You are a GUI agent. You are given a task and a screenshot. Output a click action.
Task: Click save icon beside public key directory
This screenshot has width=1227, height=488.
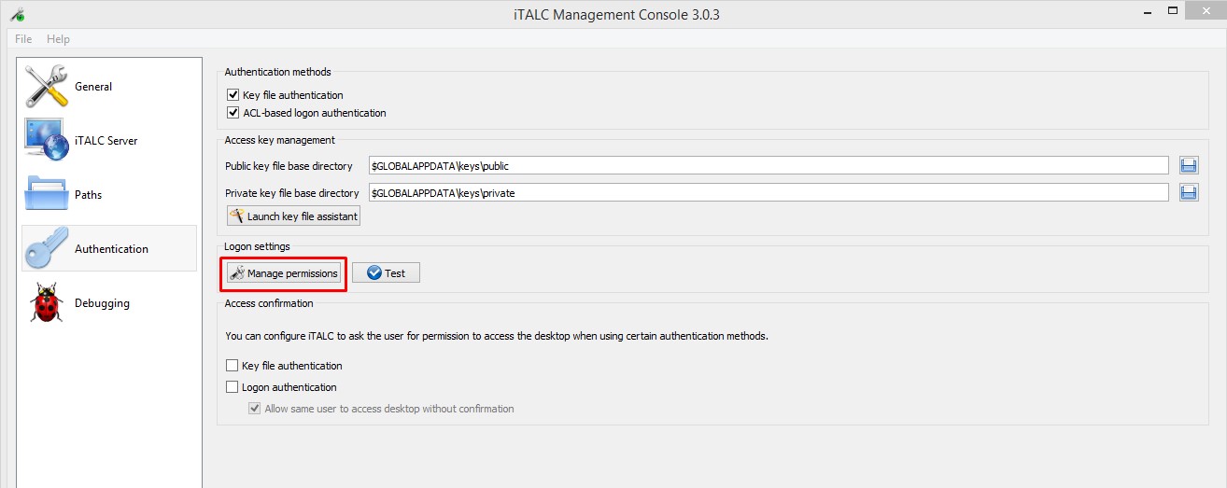point(1189,165)
